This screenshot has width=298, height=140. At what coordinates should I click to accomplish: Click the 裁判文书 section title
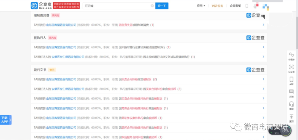pos(40,70)
